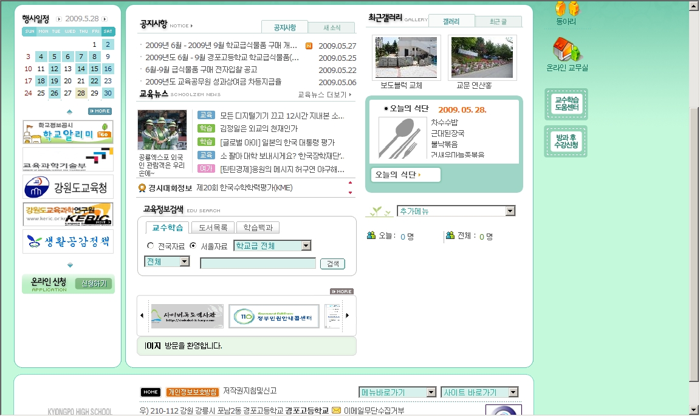Click the 학교알리미 banner logo
700x416 pixels.
(68, 132)
